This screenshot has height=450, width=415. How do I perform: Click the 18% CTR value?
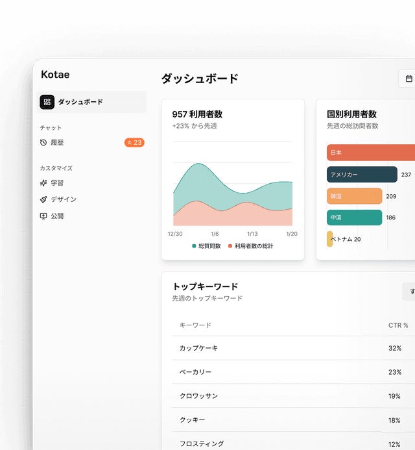pos(394,420)
